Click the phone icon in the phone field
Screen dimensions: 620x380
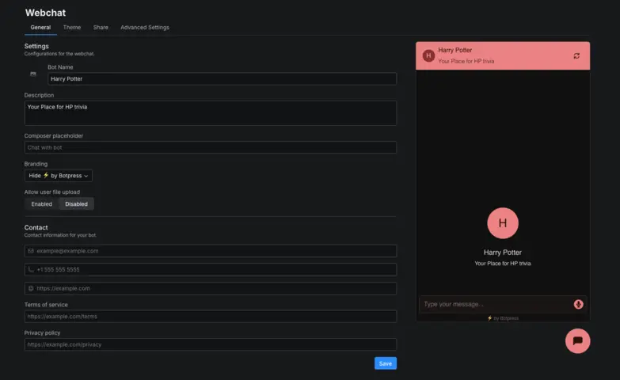point(31,269)
